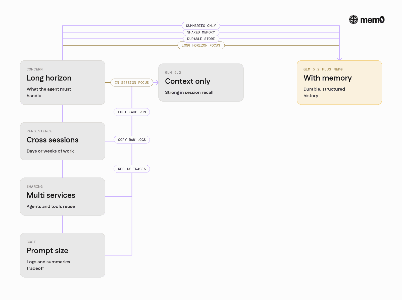Image resolution: width=402 pixels, height=300 pixels.
Task: Click 'What the agent must handle' text
Action: tap(49, 92)
